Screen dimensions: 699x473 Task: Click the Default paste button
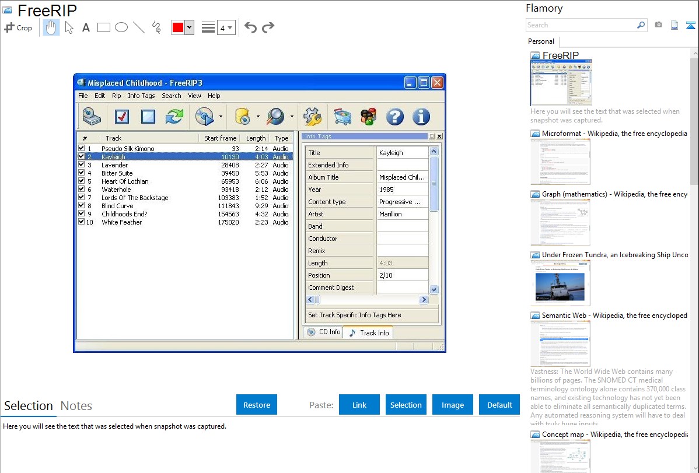[499, 405]
